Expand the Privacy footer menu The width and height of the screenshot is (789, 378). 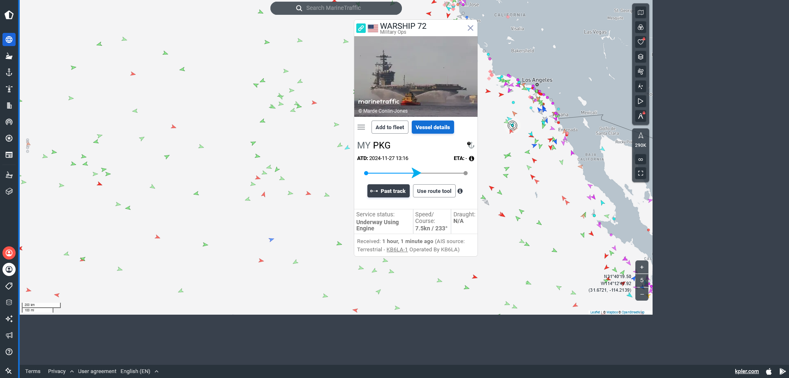(x=61, y=371)
